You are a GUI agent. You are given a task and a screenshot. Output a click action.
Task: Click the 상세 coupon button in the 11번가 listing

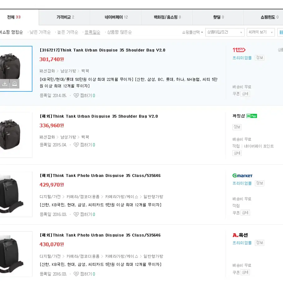245,94
